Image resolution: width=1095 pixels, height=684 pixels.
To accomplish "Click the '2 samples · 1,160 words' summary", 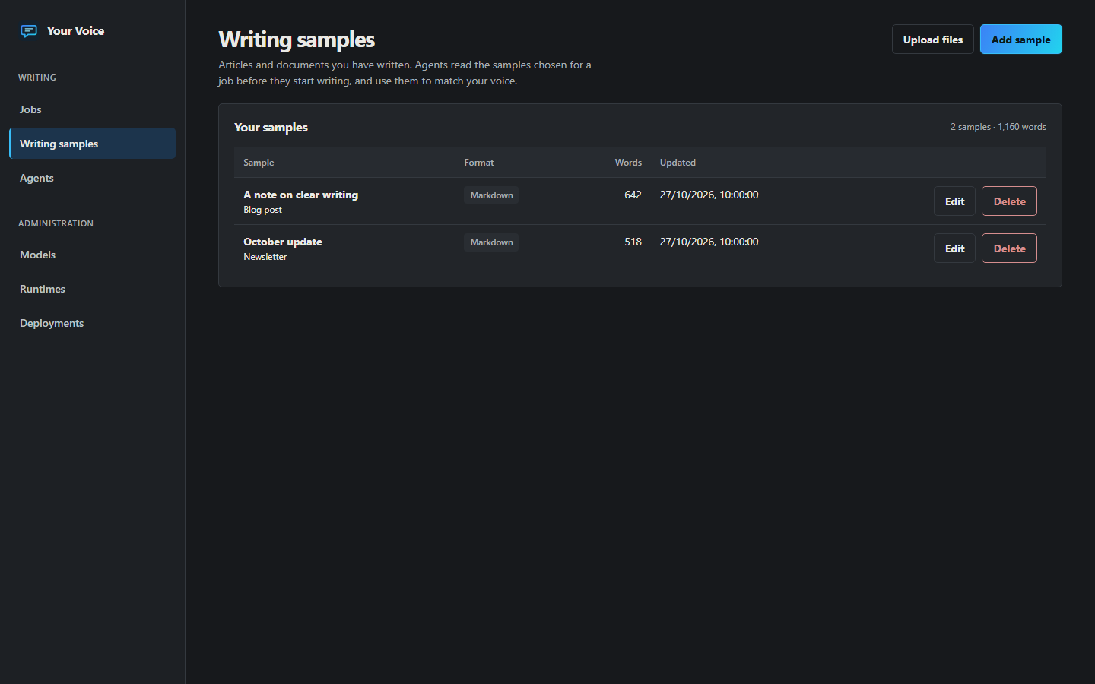I will pos(998,127).
